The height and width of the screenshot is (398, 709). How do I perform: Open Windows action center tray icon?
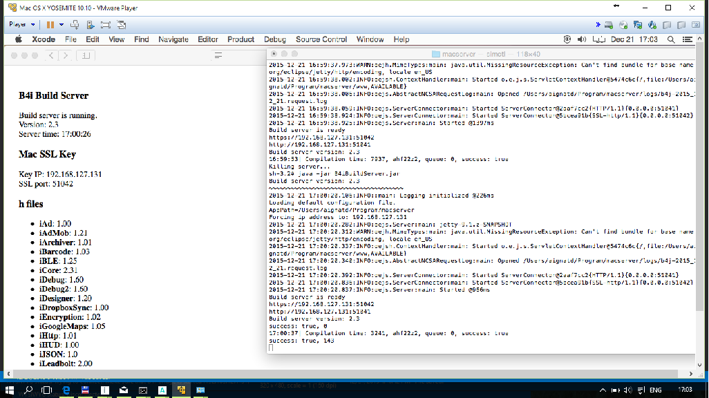coord(641,390)
